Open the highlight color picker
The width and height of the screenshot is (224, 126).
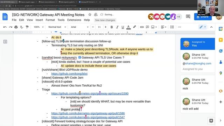(x=134, y=27)
